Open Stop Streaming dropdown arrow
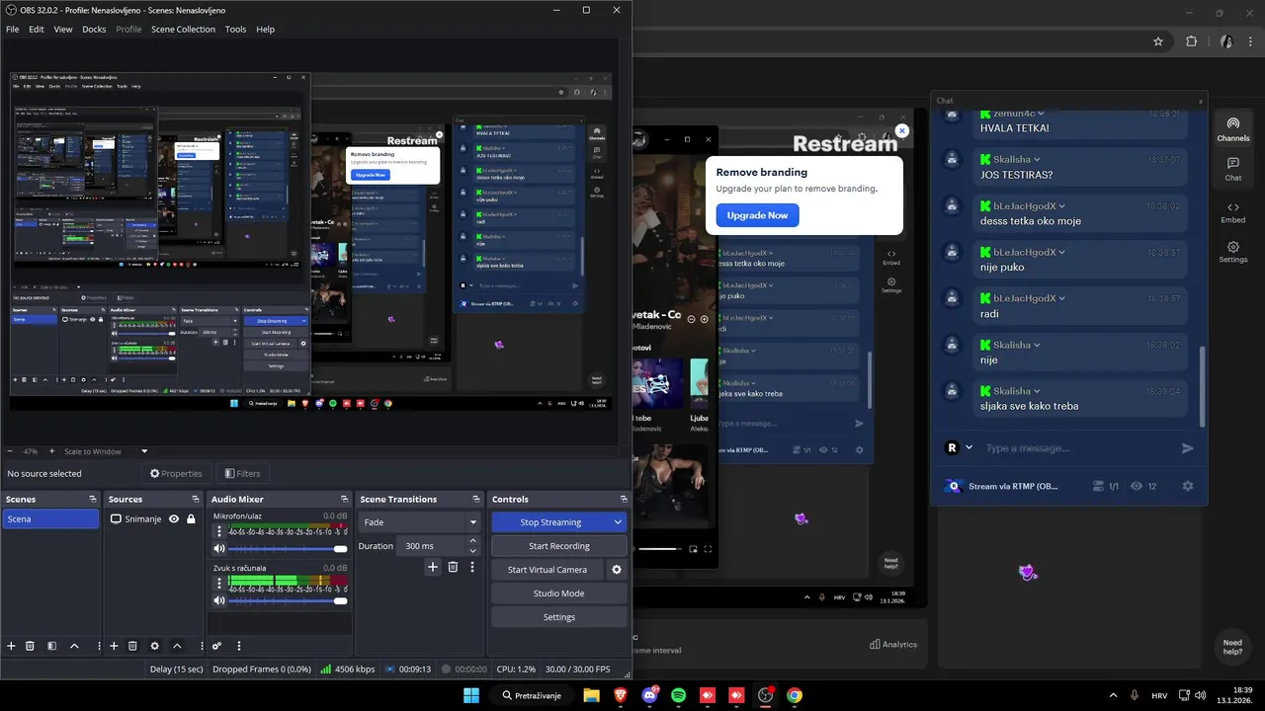This screenshot has width=1265, height=711. click(619, 522)
